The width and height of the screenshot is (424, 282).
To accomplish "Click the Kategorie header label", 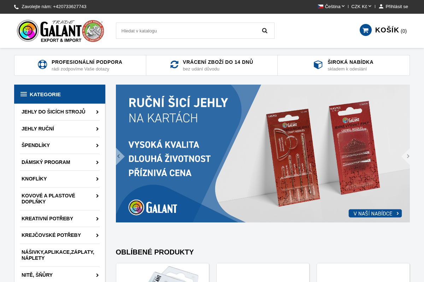I will click(45, 94).
